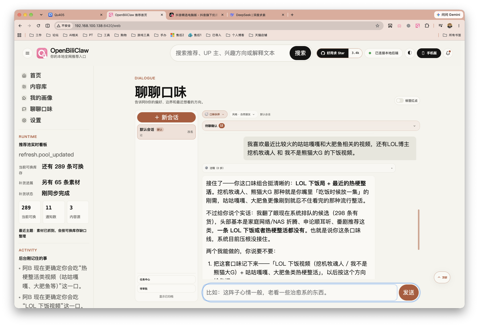Open the apps grid in bookmarks bar
The height and width of the screenshot is (327, 479).
(19, 35)
